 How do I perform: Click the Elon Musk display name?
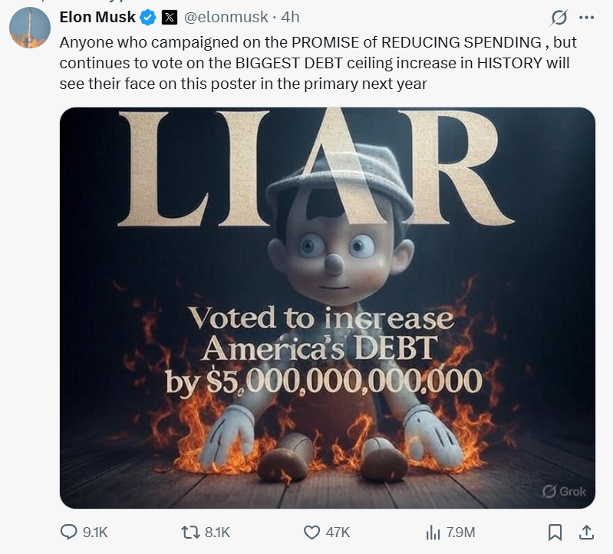click(97, 17)
